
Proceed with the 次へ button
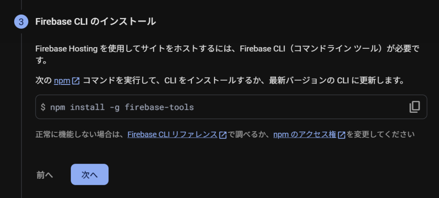[x=90, y=174]
